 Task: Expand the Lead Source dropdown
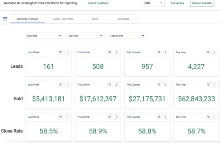[127, 36]
